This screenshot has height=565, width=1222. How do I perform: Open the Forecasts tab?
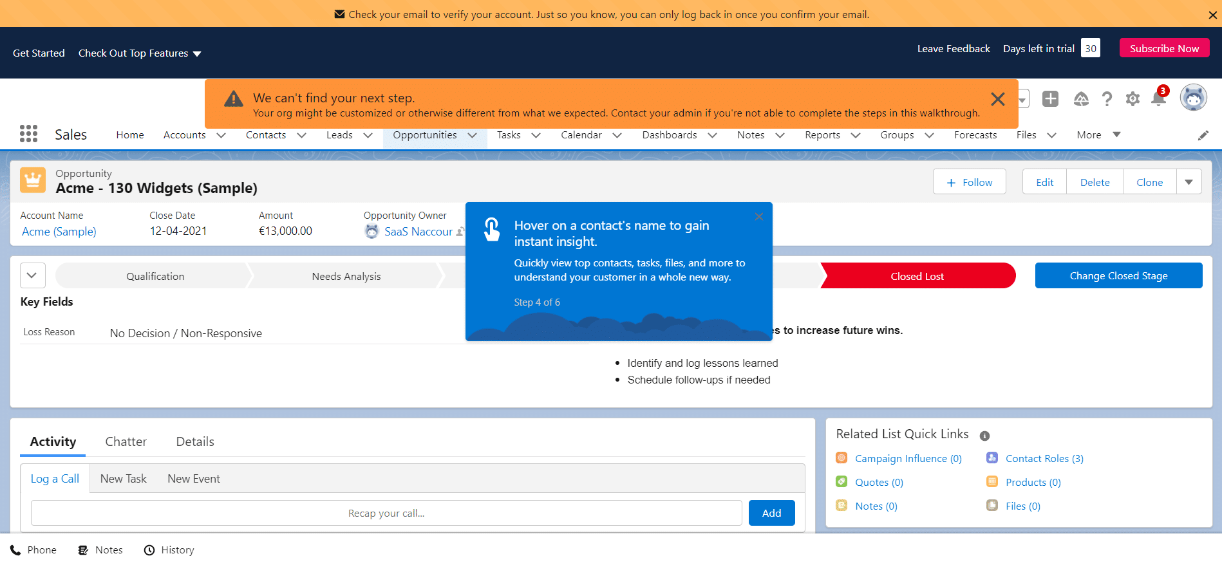(x=975, y=135)
